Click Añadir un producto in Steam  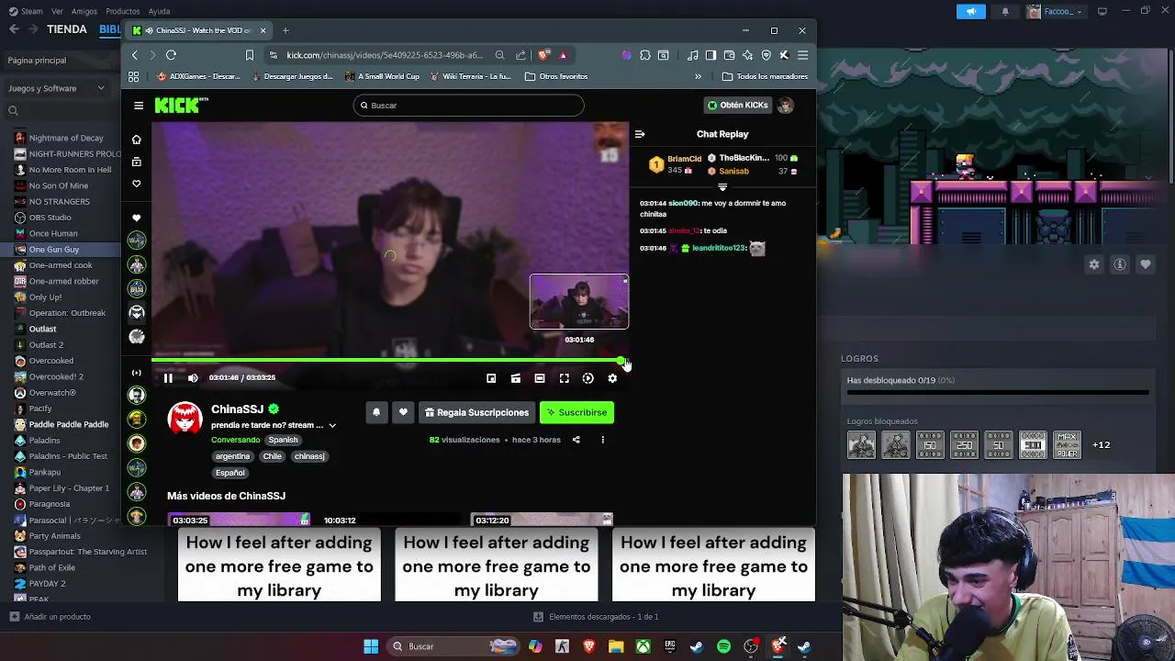51,617
